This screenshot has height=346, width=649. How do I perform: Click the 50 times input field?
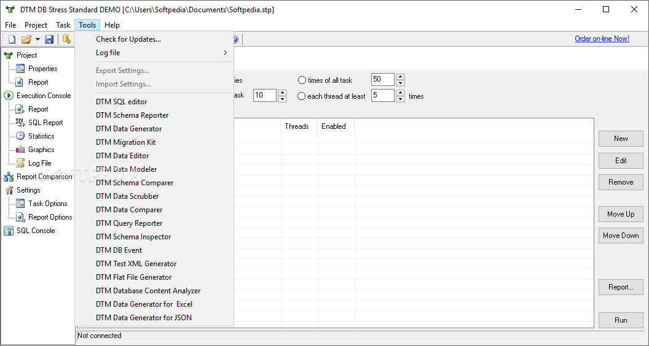382,79
